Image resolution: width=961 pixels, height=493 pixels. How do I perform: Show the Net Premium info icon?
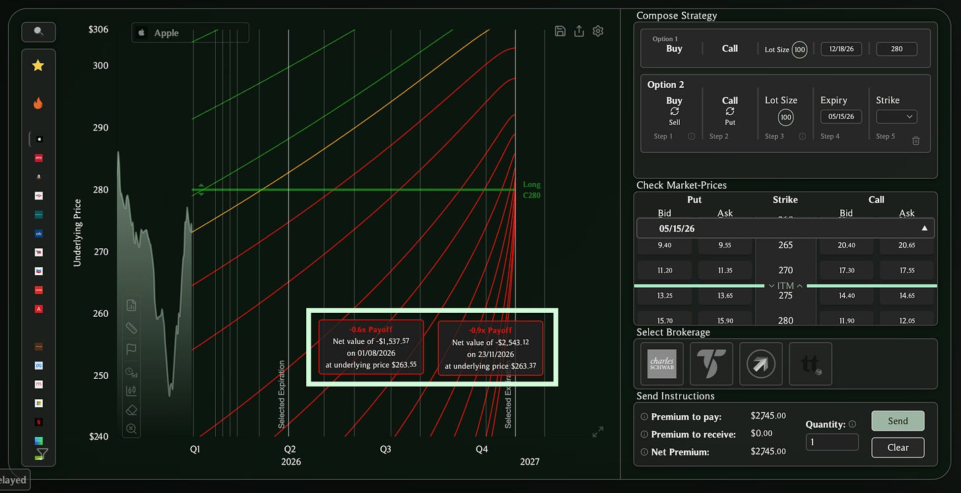[x=644, y=452]
